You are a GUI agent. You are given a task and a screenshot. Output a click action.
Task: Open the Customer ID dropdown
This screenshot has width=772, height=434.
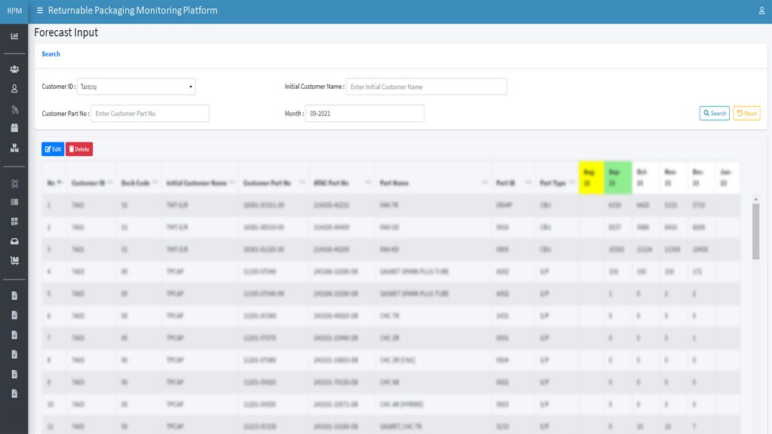click(136, 87)
